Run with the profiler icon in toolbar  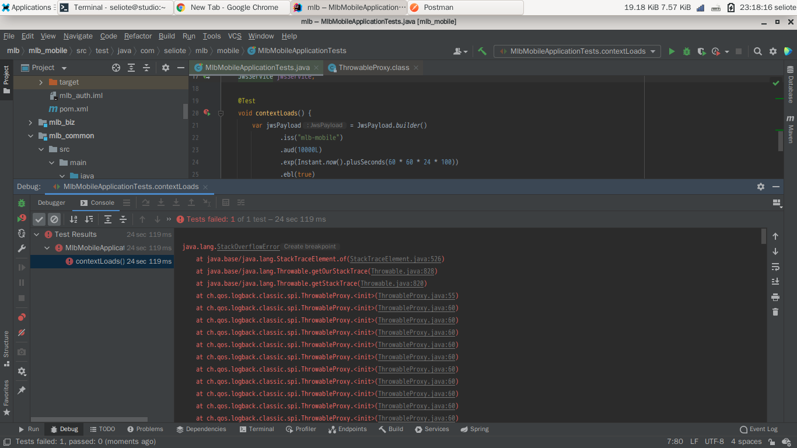tap(716, 51)
